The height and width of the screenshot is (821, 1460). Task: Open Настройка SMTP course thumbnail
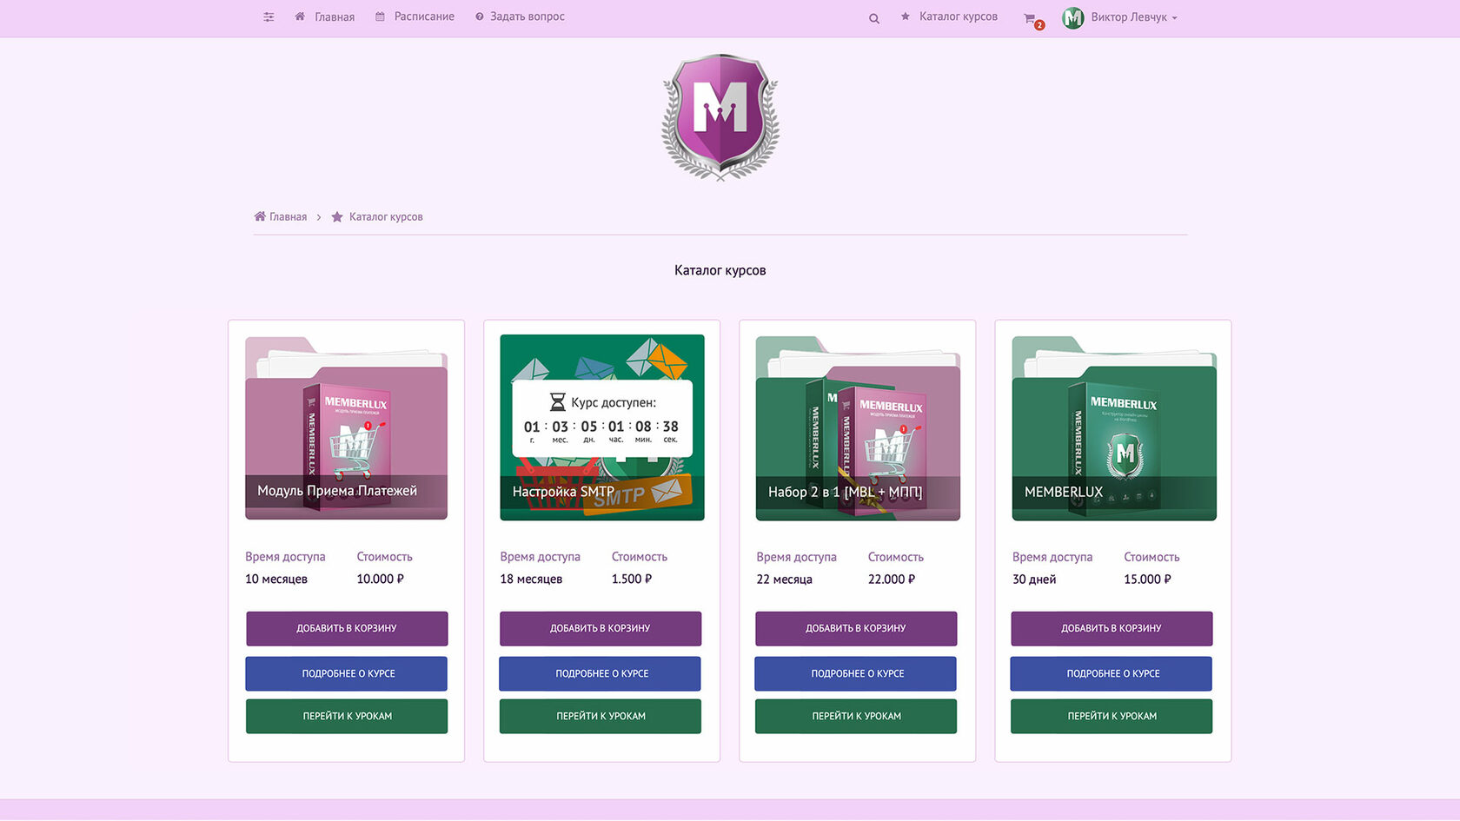(602, 428)
